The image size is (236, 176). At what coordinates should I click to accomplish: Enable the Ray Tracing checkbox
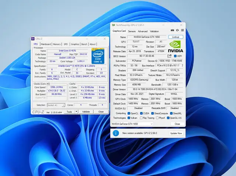pos(141,118)
